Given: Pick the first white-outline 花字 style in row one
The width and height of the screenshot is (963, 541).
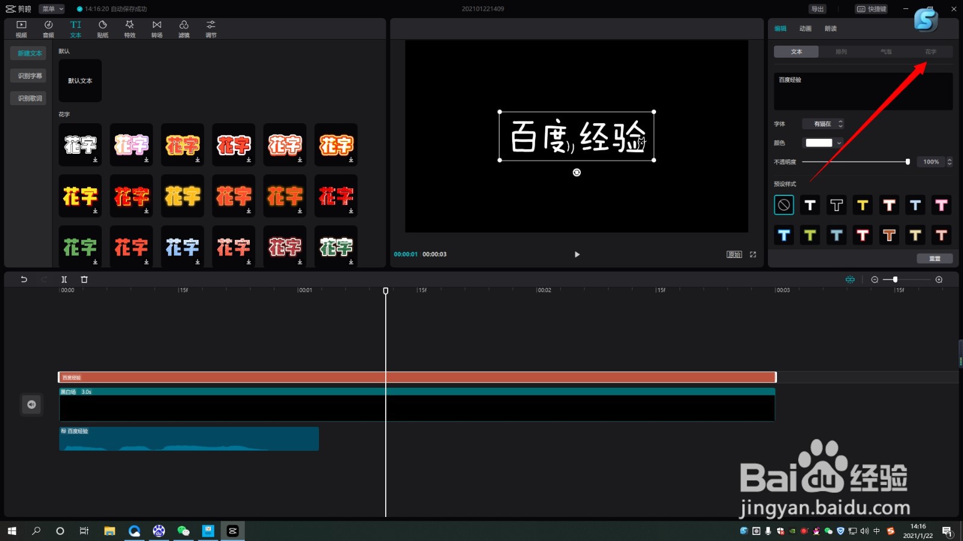Looking at the screenshot, I should coord(80,145).
